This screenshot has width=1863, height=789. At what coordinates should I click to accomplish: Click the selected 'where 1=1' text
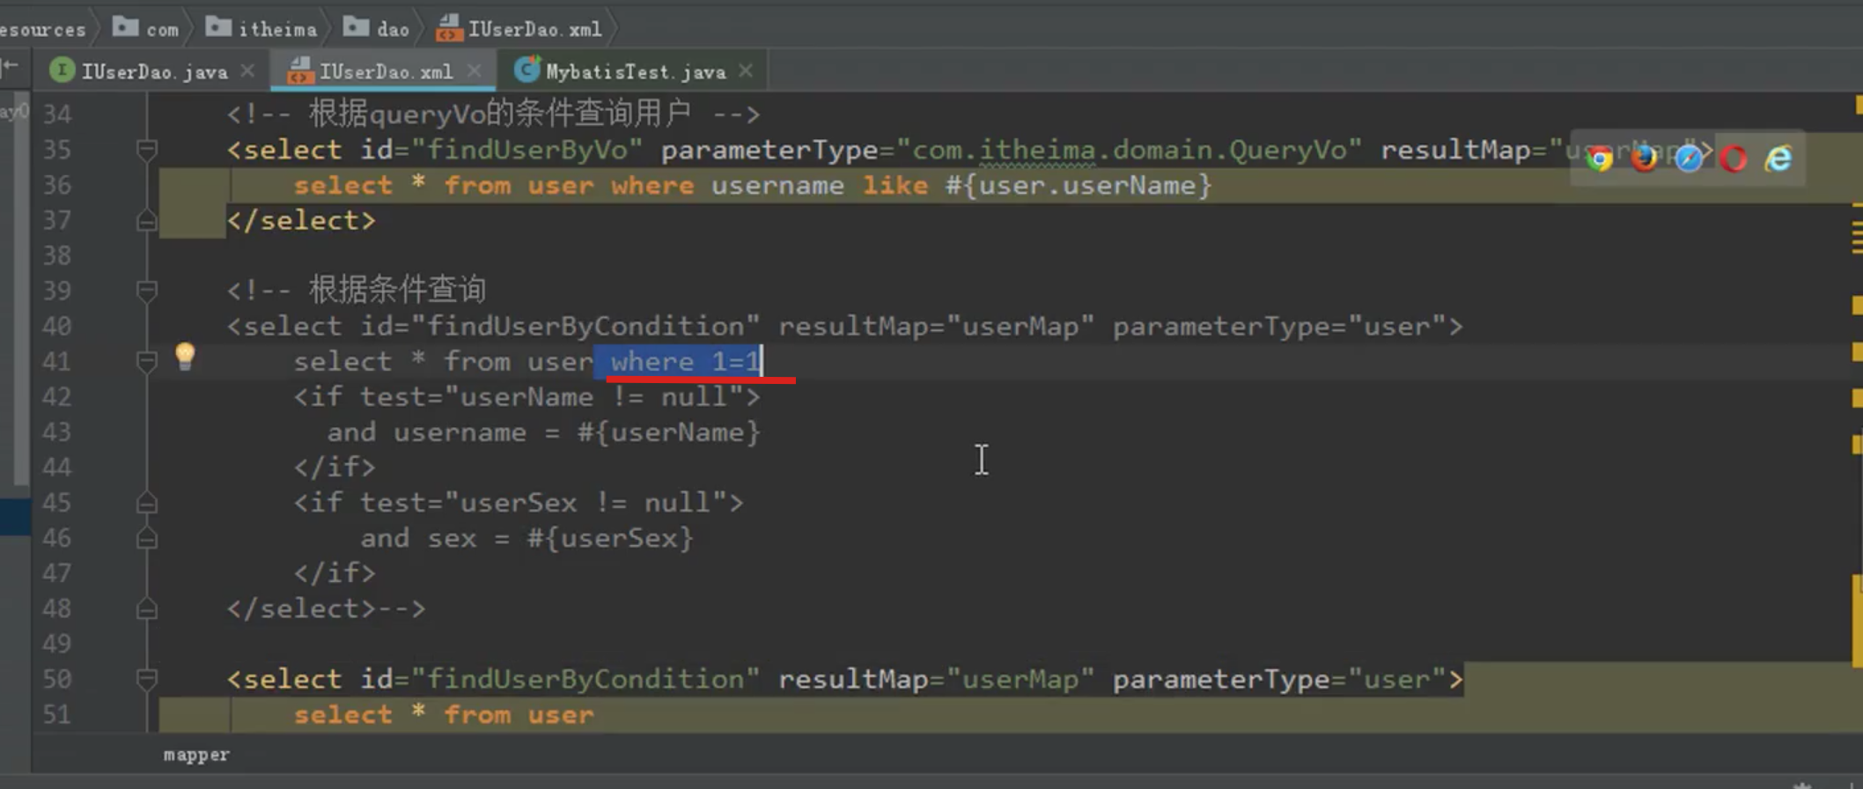[685, 362]
